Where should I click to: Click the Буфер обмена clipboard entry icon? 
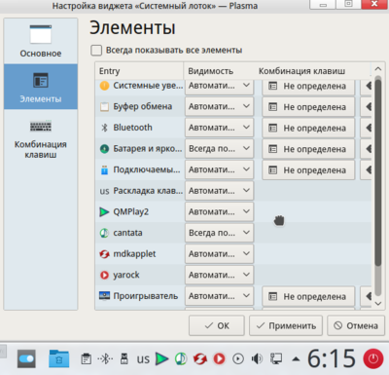(104, 107)
